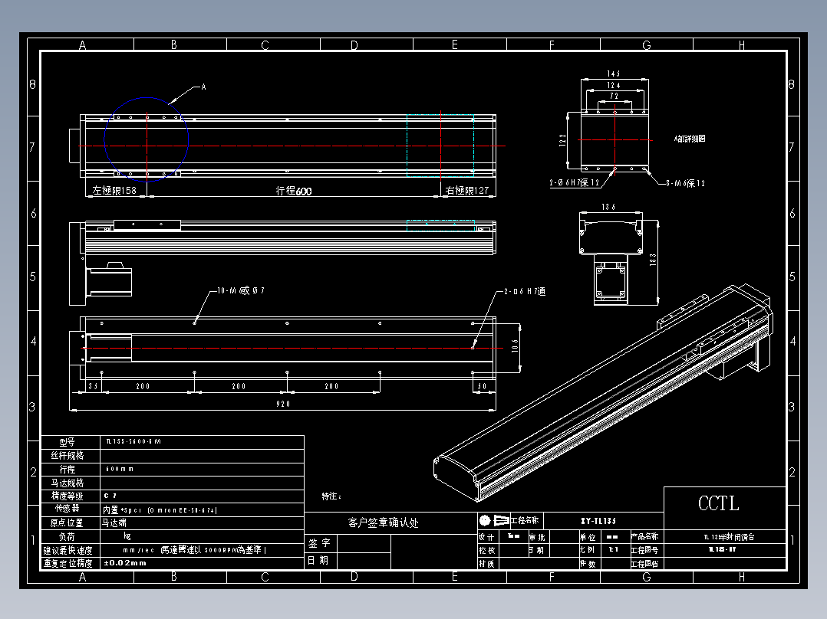Click the '单位' title block label

tap(588, 537)
